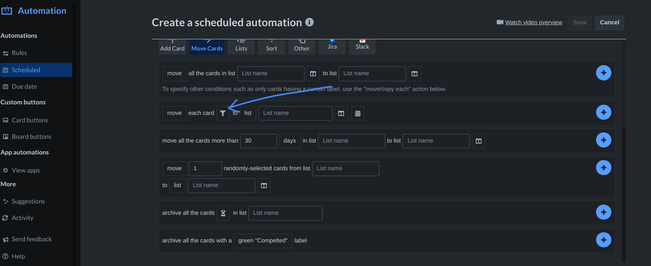This screenshot has height=266, width=651.
Task: Toggle 'list' option in 'move each card' row
Action: point(248,113)
